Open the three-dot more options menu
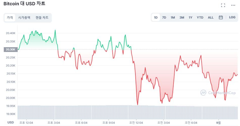The width and height of the screenshot is (240, 126). 233,5
